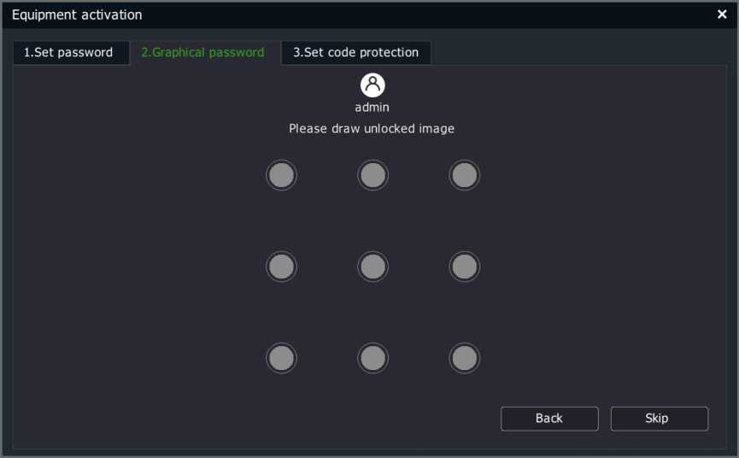Click the Equipment activation title text

(77, 15)
